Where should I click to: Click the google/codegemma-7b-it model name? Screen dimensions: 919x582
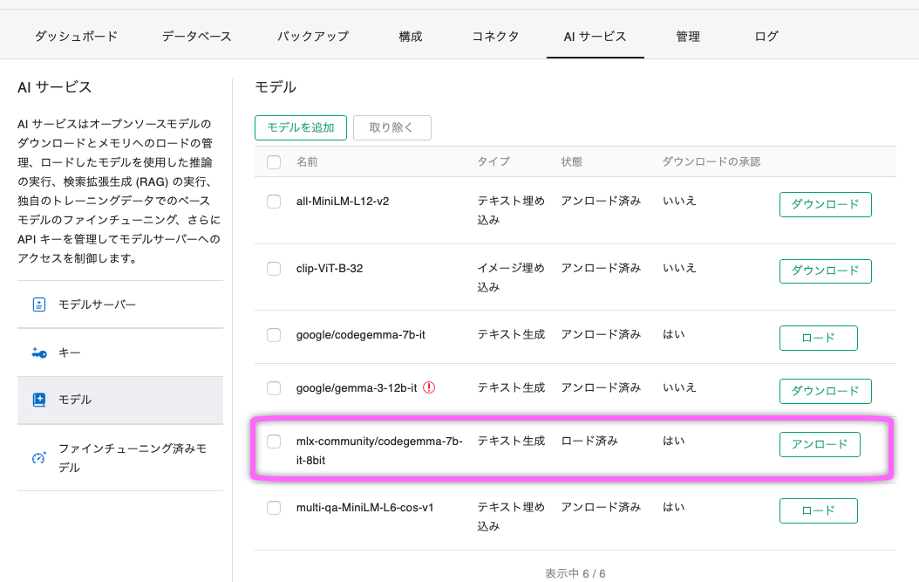coord(360,335)
